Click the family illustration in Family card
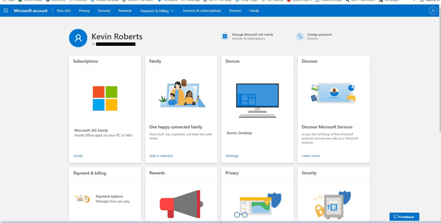441x223 pixels. click(x=182, y=93)
